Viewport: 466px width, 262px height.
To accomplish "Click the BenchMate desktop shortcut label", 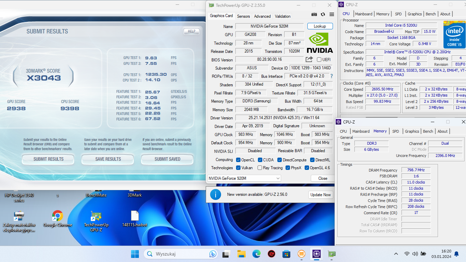I will tap(96, 195).
